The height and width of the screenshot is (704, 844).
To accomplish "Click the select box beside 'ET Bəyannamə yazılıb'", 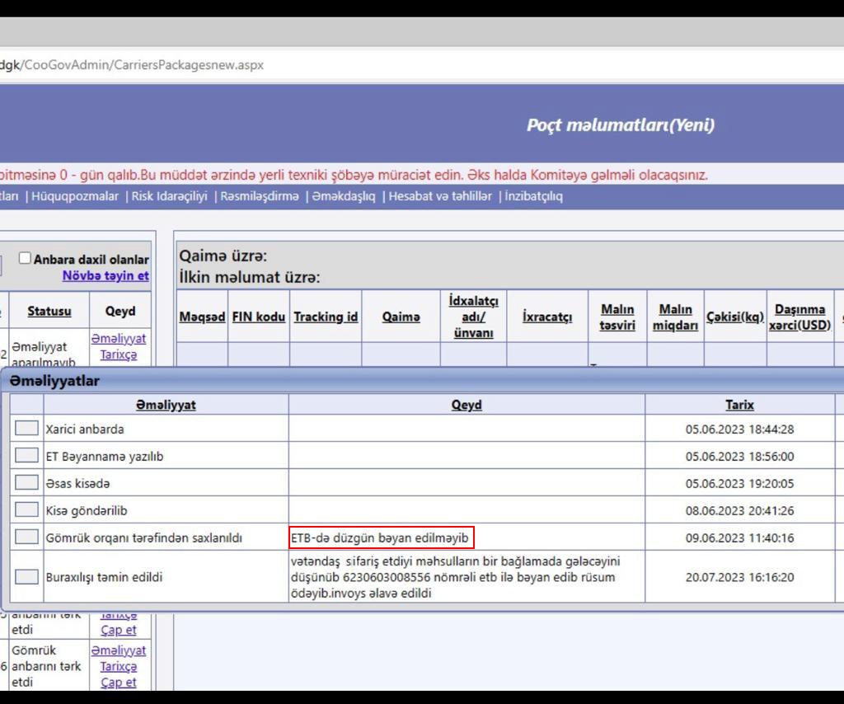I will [26, 456].
